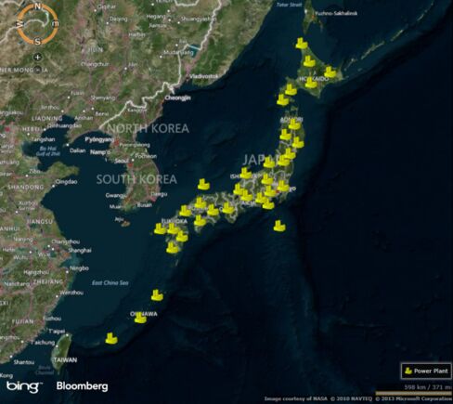Click the power plant icon inside the legend box
453x404 pixels.
coord(408,371)
